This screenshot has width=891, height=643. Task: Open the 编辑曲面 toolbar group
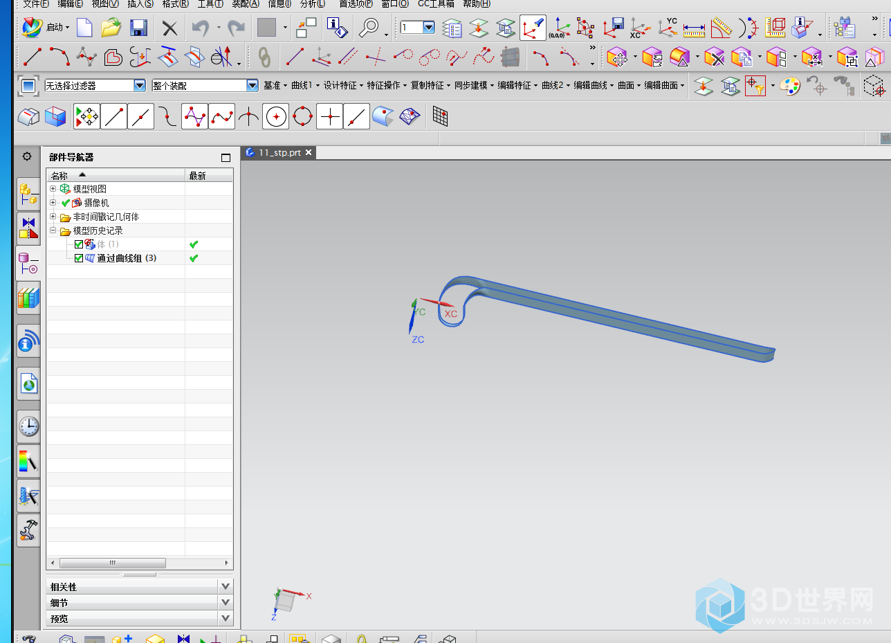point(664,86)
